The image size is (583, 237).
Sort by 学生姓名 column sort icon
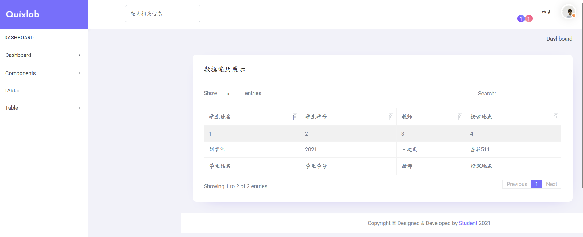[294, 117]
